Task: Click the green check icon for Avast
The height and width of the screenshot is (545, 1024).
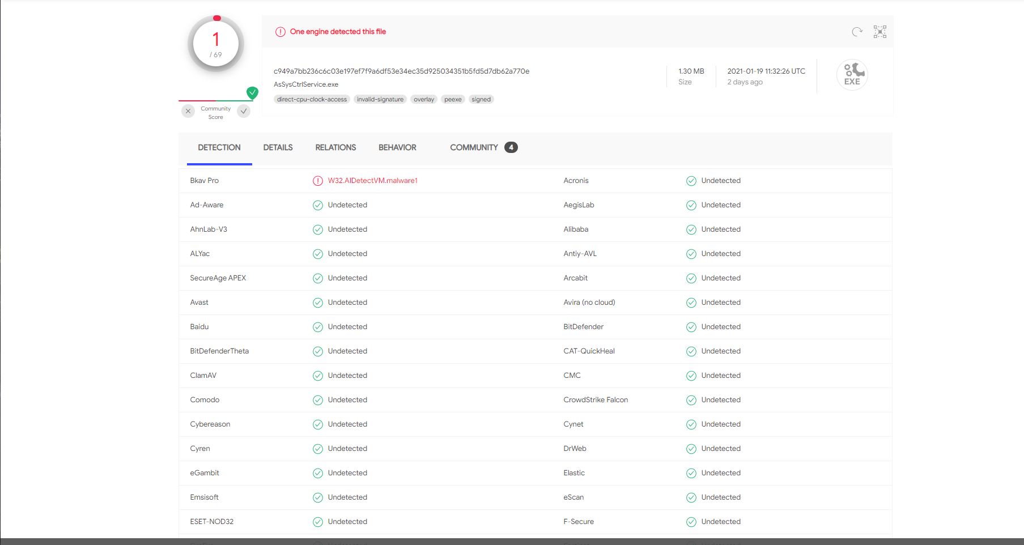Action: coord(318,303)
